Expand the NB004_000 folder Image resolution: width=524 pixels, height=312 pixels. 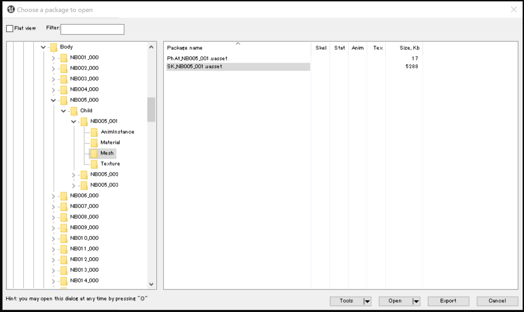(53, 90)
